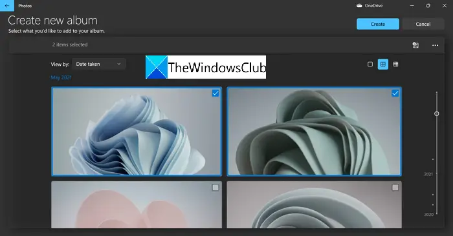Uncheck the green flower wallpaper checkbox
Image resolution: width=453 pixels, height=236 pixels.
coord(395,93)
